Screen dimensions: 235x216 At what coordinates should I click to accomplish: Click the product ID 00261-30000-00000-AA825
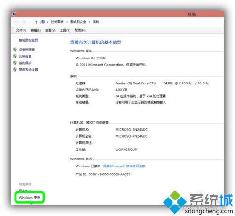(109, 174)
